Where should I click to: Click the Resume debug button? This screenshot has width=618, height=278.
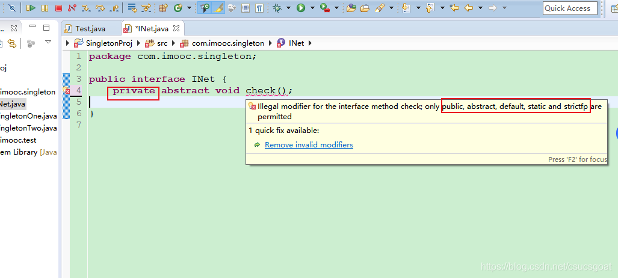[x=31, y=8]
